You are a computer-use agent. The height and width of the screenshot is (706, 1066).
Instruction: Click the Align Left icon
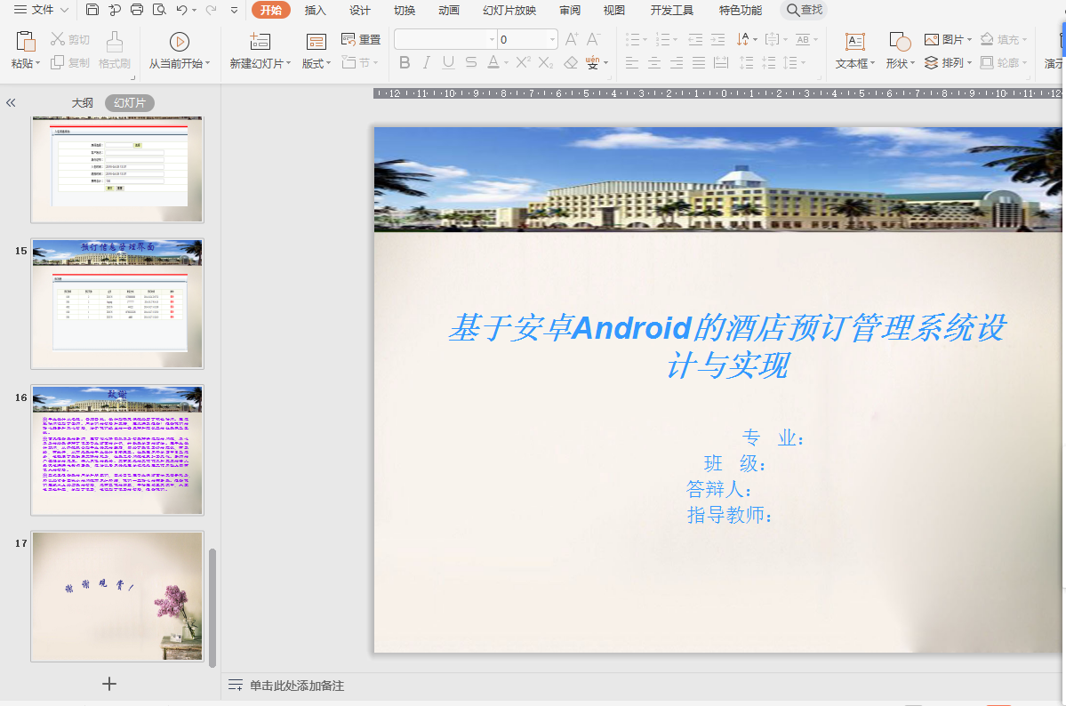pyautogui.click(x=631, y=63)
